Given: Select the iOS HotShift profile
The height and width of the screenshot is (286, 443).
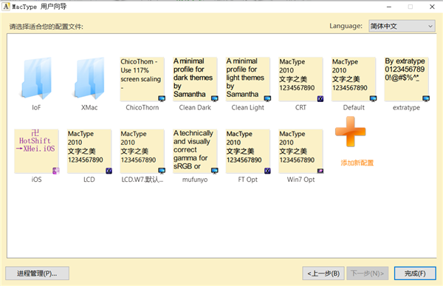Looking at the screenshot, I should click(x=36, y=151).
